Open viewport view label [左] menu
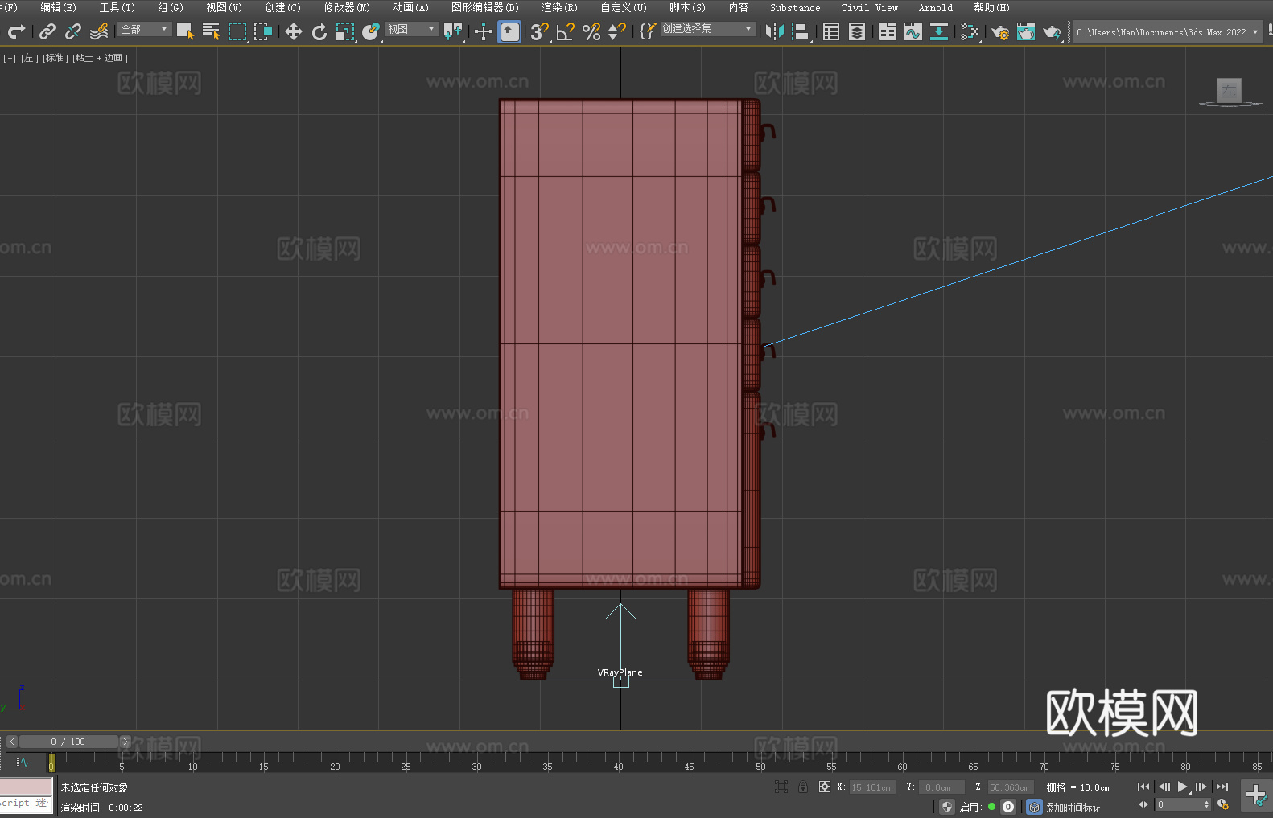Image resolution: width=1273 pixels, height=818 pixels. click(x=29, y=58)
